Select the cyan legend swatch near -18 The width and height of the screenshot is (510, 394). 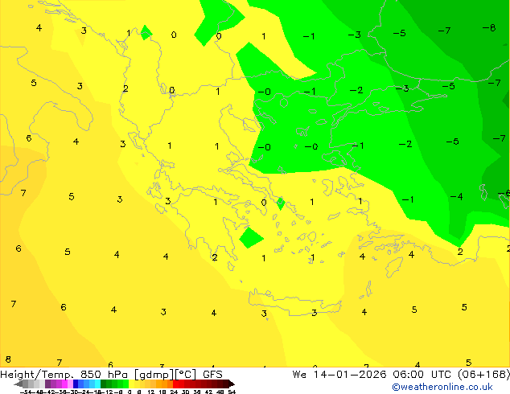[97, 384]
